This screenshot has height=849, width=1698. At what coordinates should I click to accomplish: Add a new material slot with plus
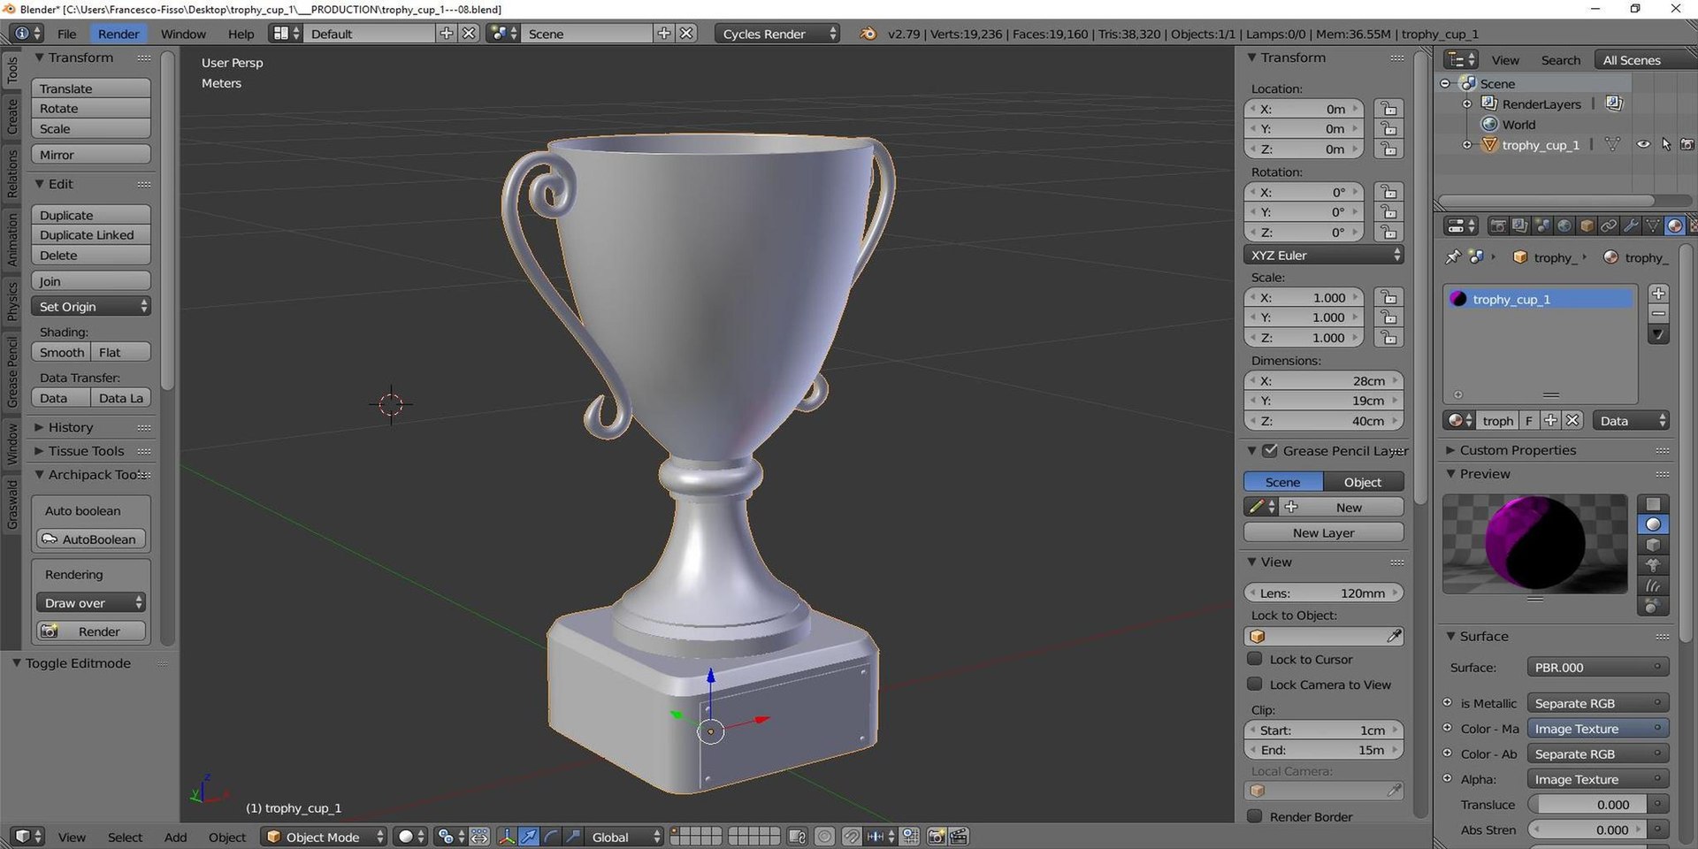pos(1659,294)
